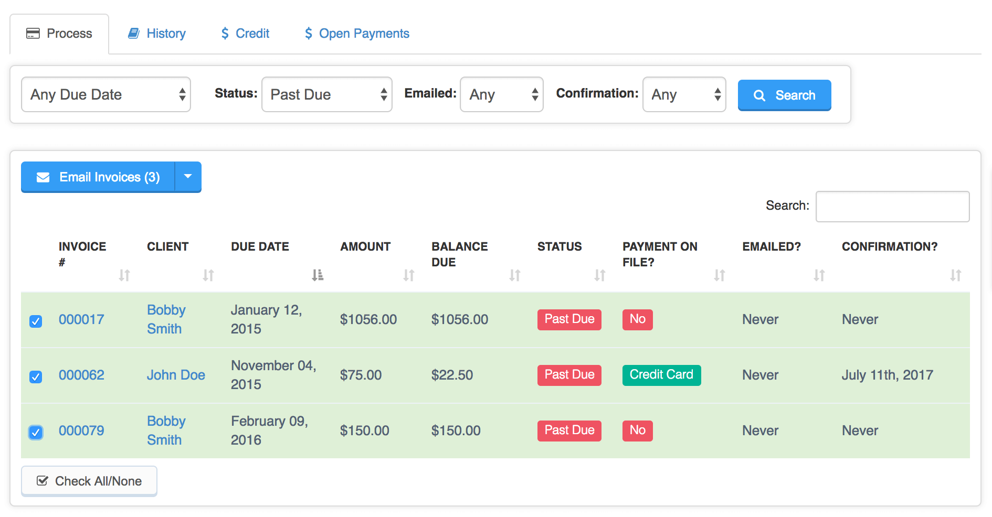Click Past Due badge for invoice 000017
Viewport: 992px width, 517px height.
point(569,319)
